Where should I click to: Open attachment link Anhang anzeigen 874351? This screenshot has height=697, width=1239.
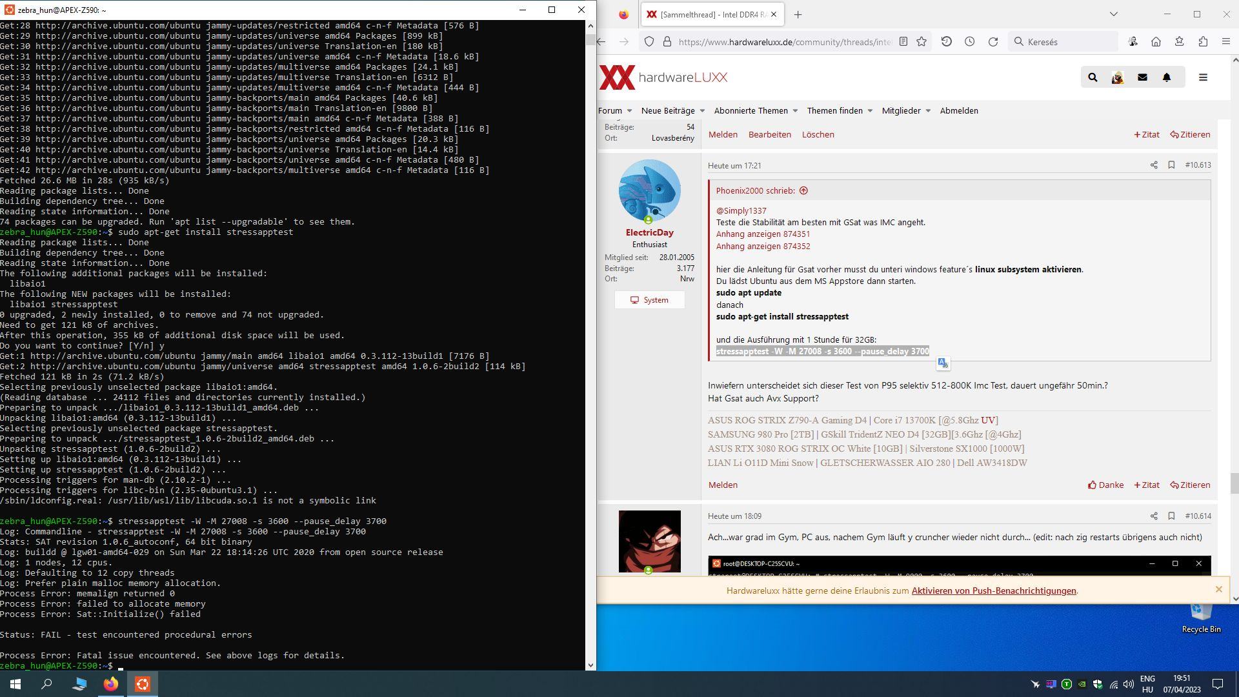point(763,234)
